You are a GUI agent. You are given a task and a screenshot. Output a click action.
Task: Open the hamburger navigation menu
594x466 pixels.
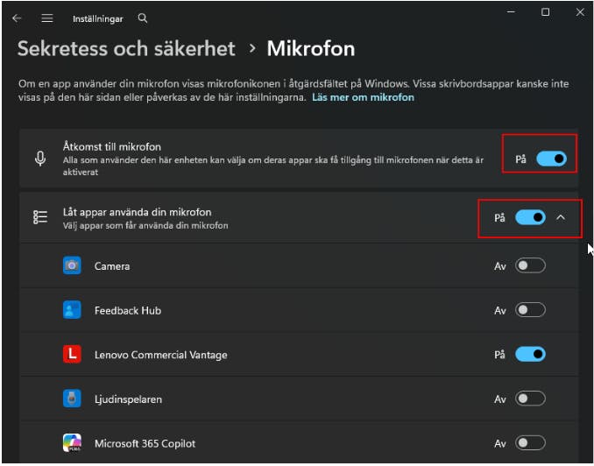[x=46, y=18]
